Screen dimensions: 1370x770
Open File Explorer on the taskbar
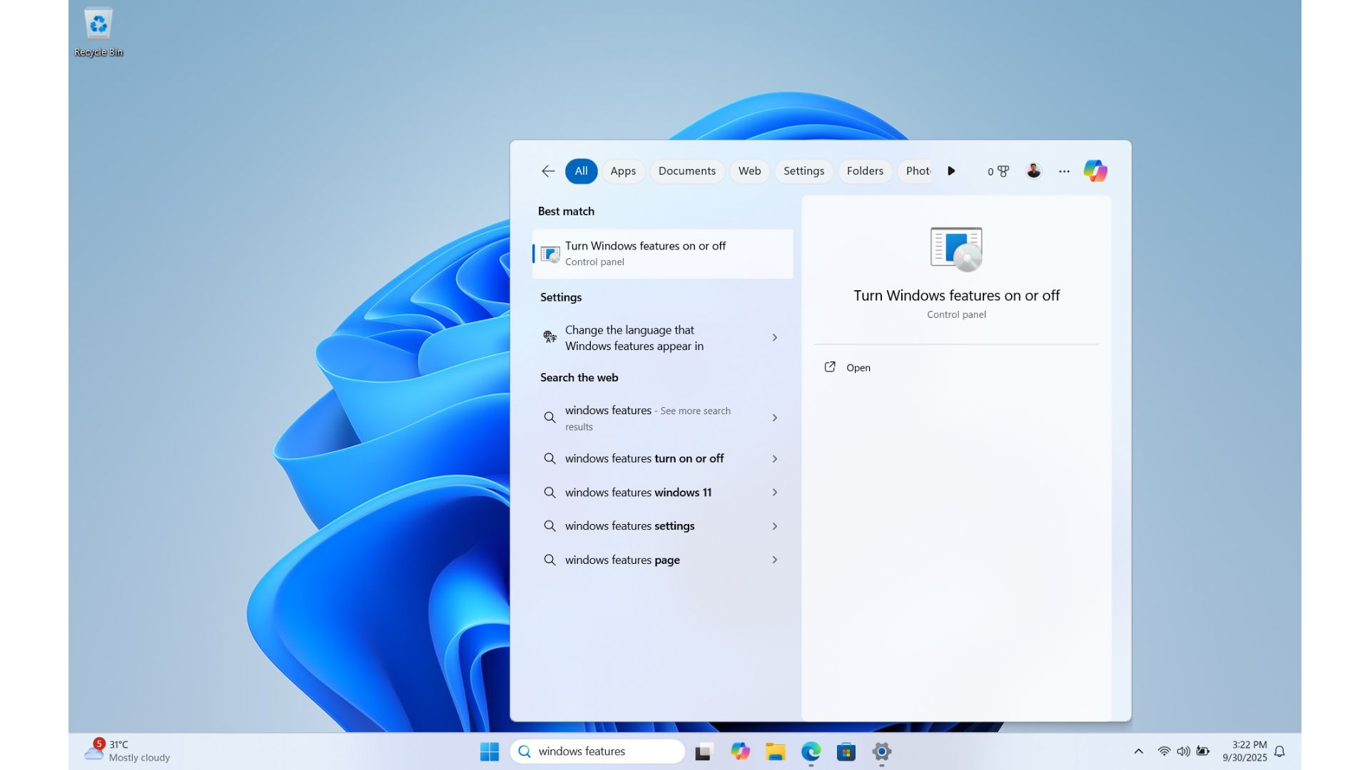pos(775,751)
